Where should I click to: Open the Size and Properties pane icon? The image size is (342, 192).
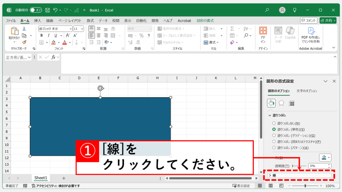coord(292,103)
